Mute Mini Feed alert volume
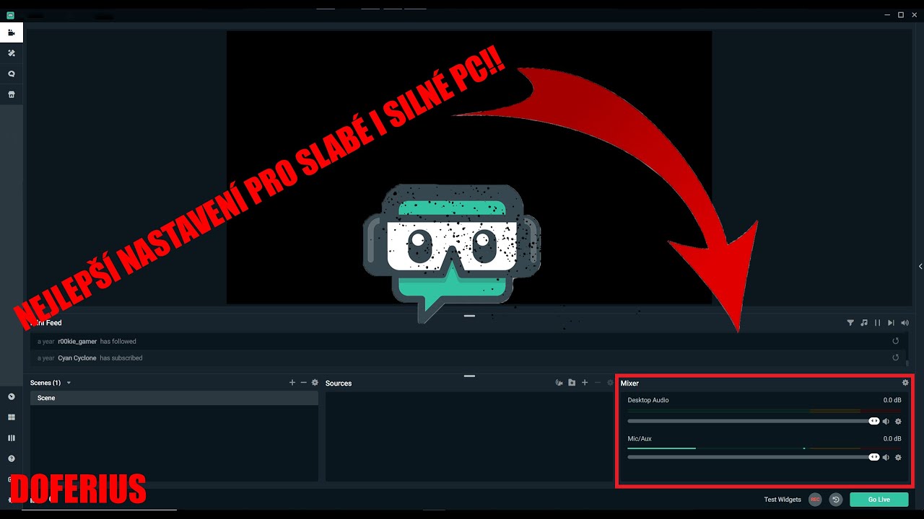This screenshot has width=924, height=519. 905,323
